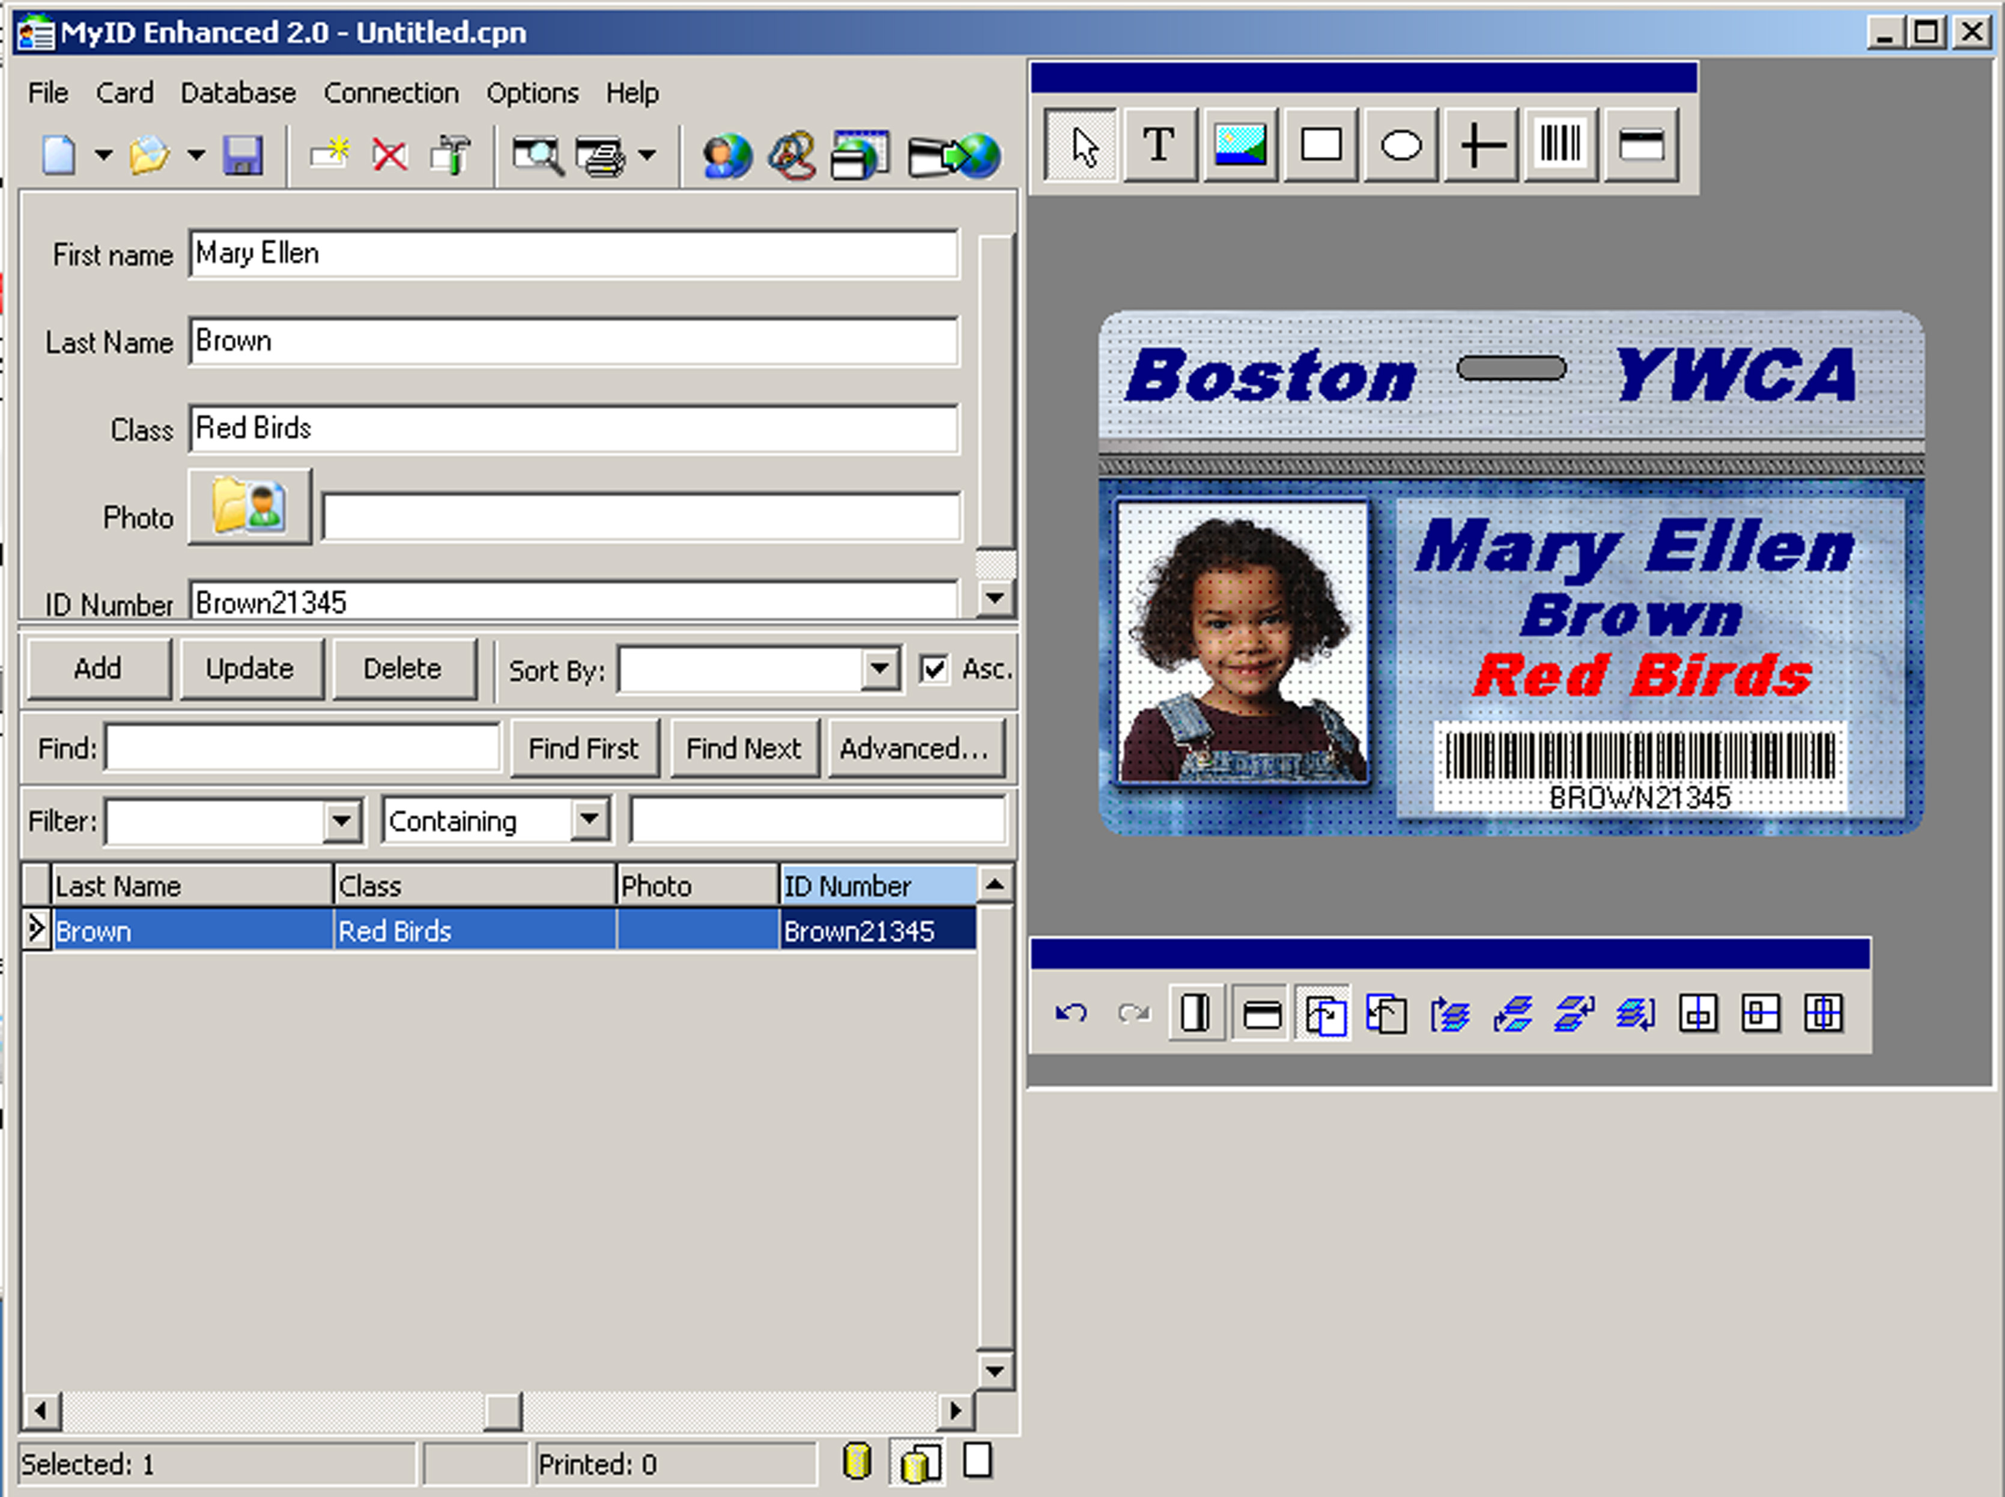Expand the dropdown arrow beside Open folder

[196, 155]
